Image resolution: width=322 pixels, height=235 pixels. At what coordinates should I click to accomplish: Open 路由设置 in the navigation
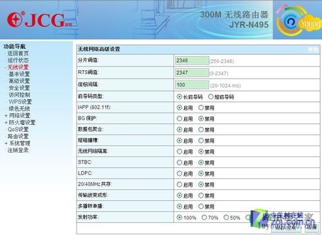pyautogui.click(x=18, y=136)
